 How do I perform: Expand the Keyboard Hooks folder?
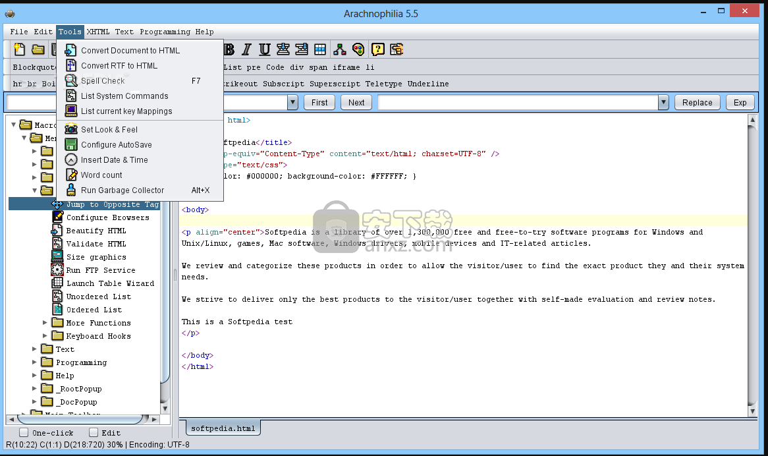45,335
